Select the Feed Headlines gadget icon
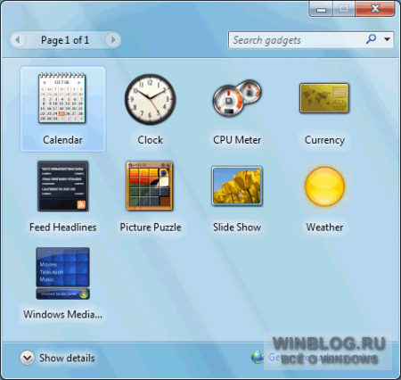This screenshot has width=401, height=380. pyautogui.click(x=62, y=186)
